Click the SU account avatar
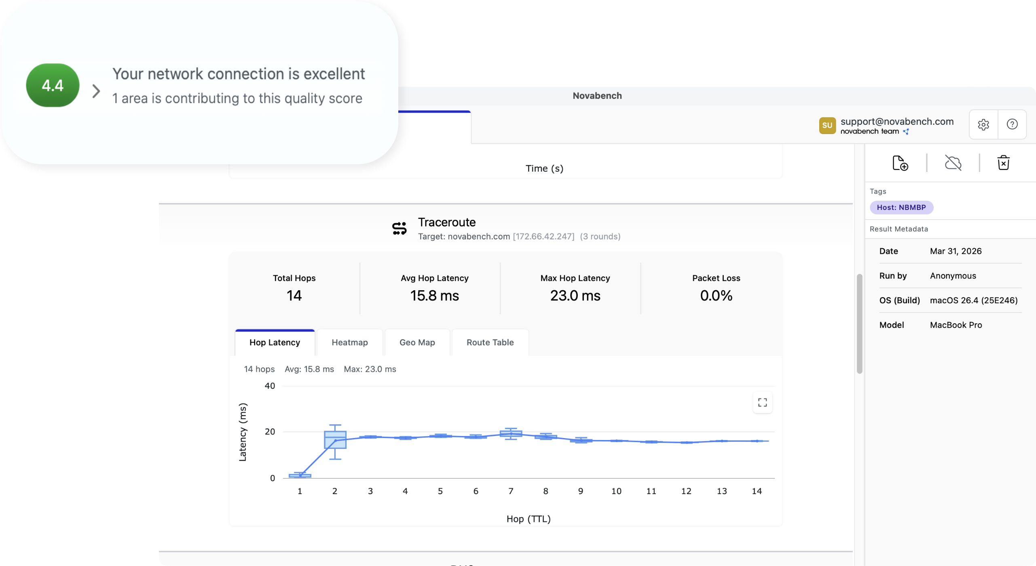1036x566 pixels. (827, 126)
